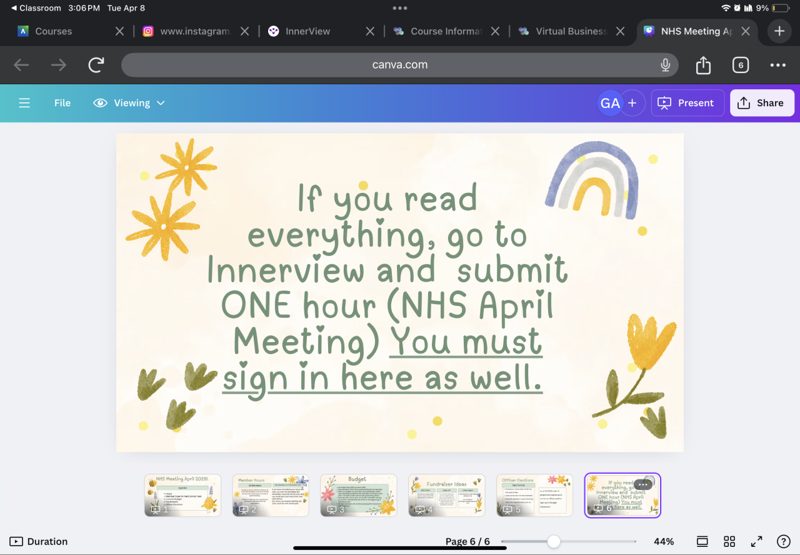Add collaborator with the plus icon
This screenshot has height=555, width=800.
coord(632,103)
